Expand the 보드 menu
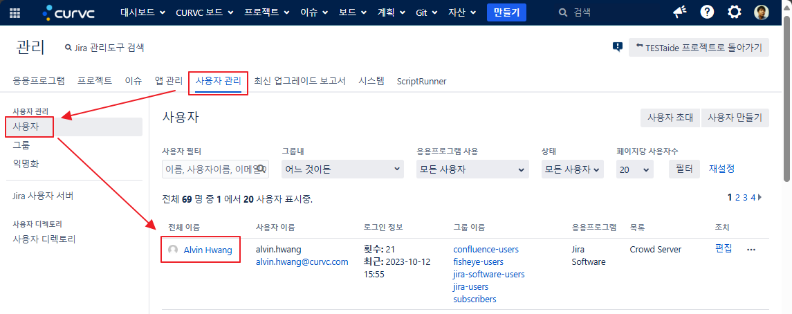 tap(353, 12)
